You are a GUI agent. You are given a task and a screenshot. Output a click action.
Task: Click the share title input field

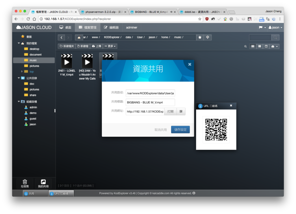click(x=150, y=102)
